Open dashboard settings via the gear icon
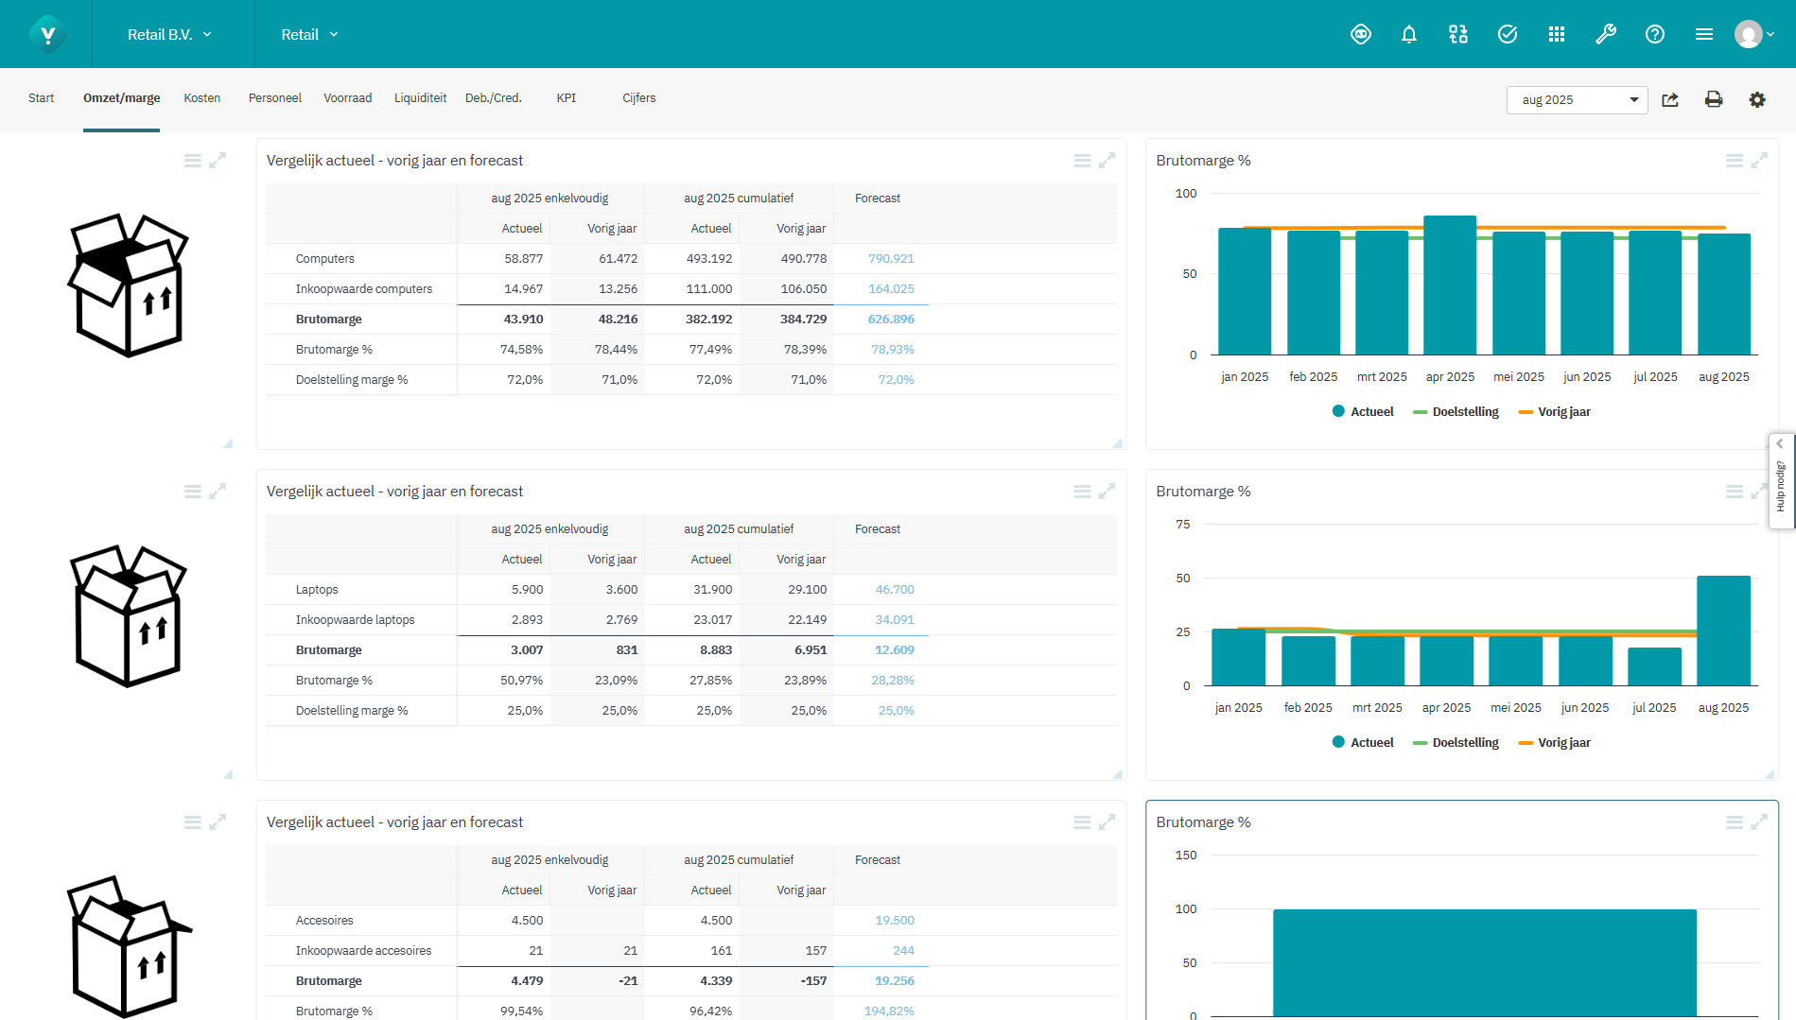The height and width of the screenshot is (1020, 1796). (x=1757, y=99)
